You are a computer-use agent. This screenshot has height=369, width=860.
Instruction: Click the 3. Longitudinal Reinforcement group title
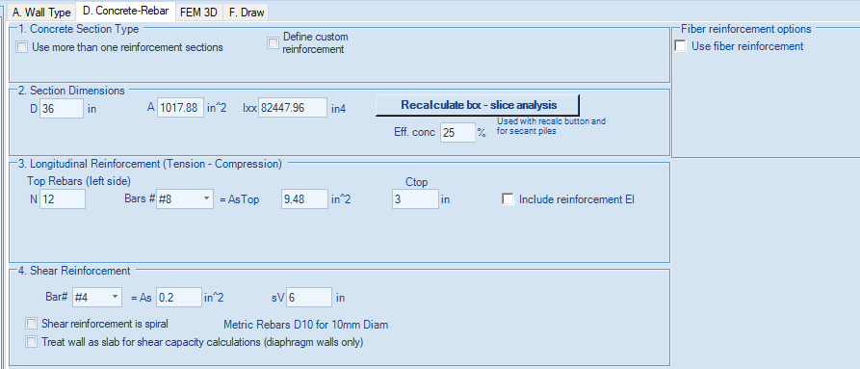[x=148, y=164]
